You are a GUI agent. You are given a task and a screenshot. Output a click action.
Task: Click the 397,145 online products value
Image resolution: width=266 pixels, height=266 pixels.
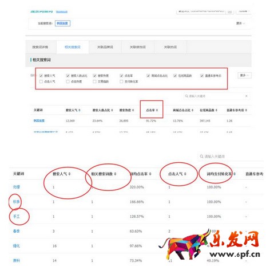click(205, 121)
